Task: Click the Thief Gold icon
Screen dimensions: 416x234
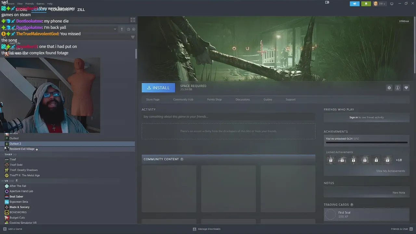Action: (6, 165)
